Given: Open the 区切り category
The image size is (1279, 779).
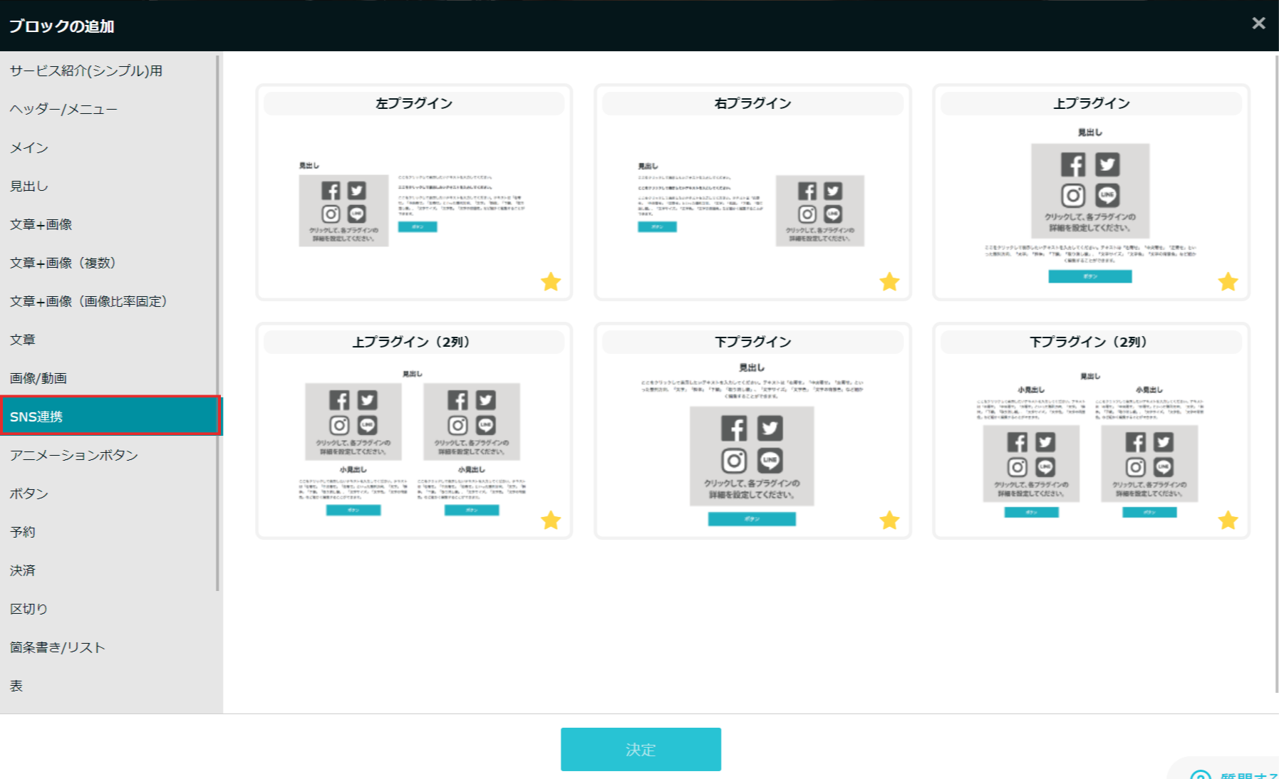Looking at the screenshot, I should [108, 609].
